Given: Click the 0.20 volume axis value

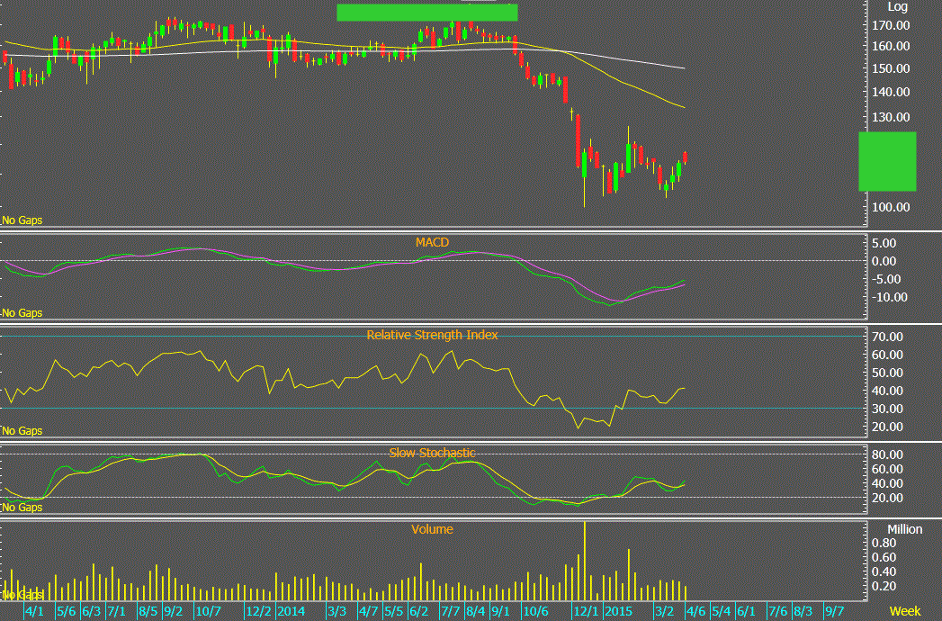Looking at the screenshot, I should (884, 586).
